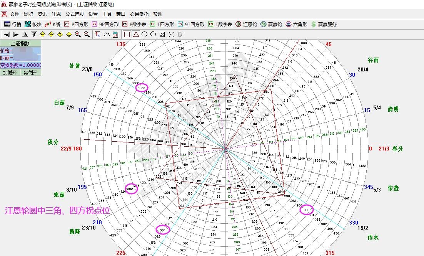Click the zoom out magnifier icon

click(87, 35)
